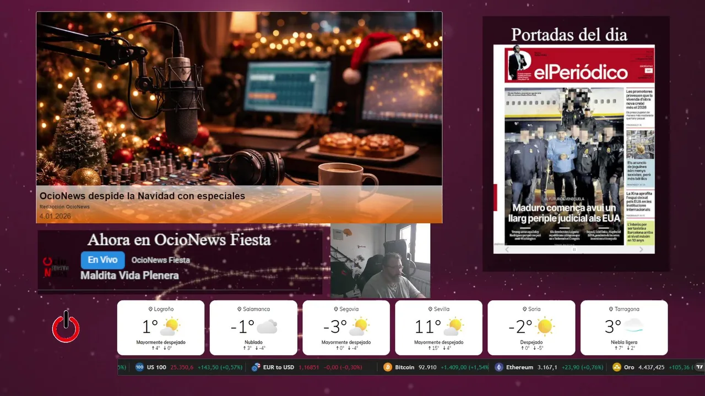Click the Niebla ligera condition under Tarragona
Screen dimensions: 705x396
[x=624, y=342]
